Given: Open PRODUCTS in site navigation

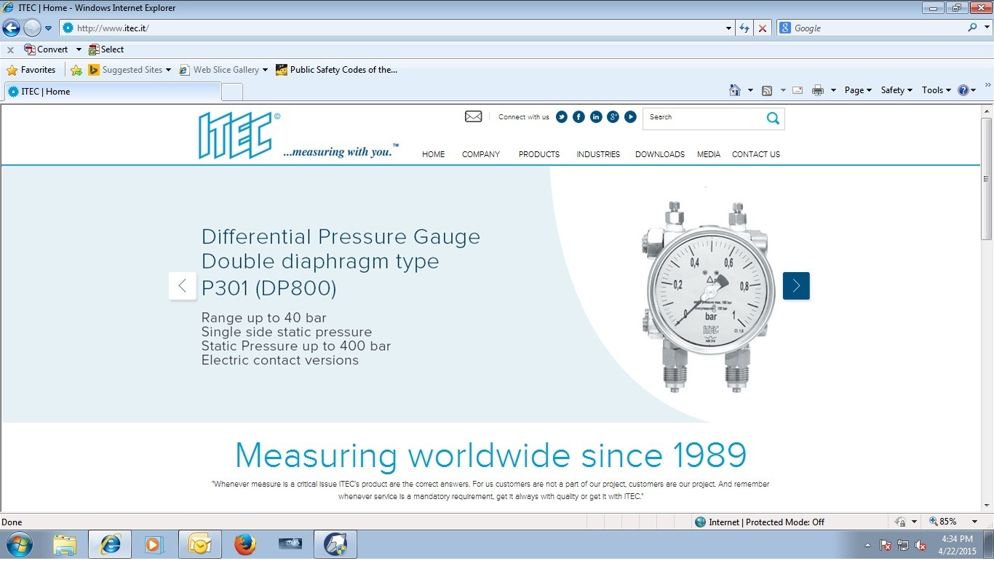Looking at the screenshot, I should click(x=539, y=154).
